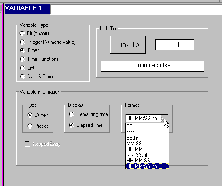
Task: Choose SS.hh from the Format list
Action: point(147,138)
